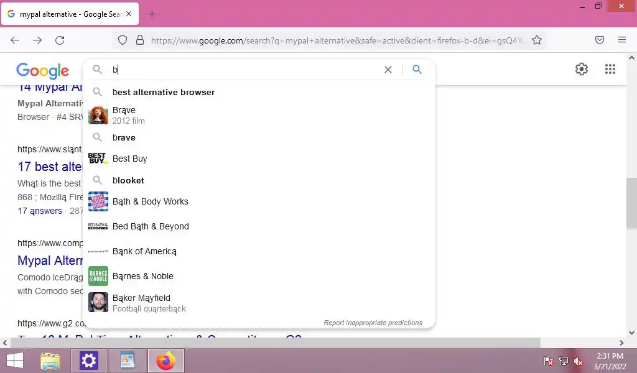
Task: Reload the page with the refresh icon
Action: (60, 40)
